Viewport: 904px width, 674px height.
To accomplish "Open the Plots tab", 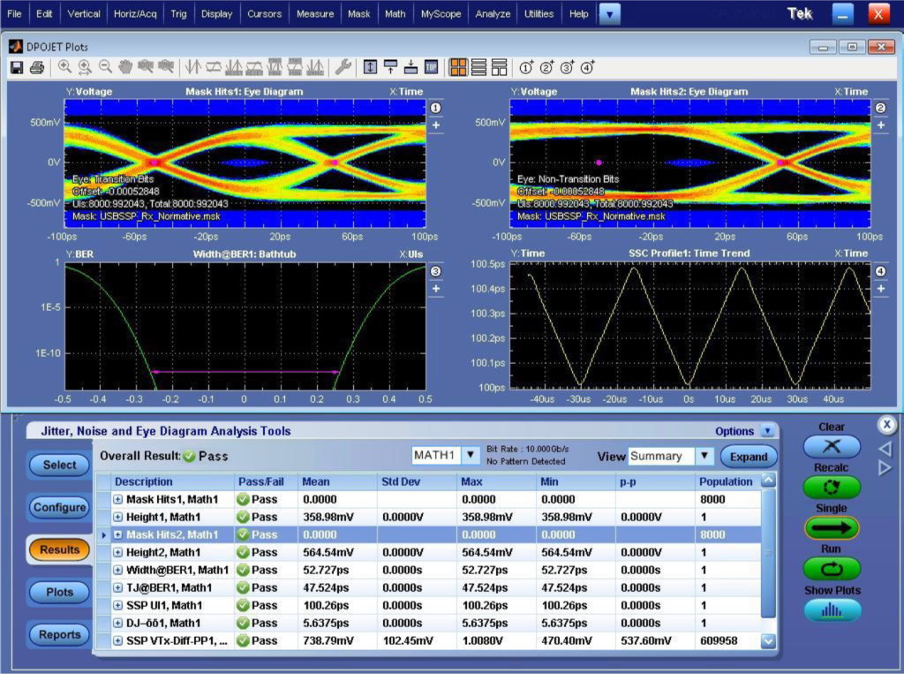I will click(59, 592).
